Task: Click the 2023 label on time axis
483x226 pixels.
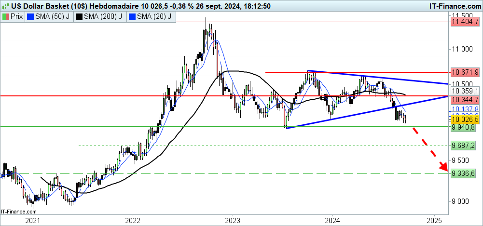Action: 232,220
